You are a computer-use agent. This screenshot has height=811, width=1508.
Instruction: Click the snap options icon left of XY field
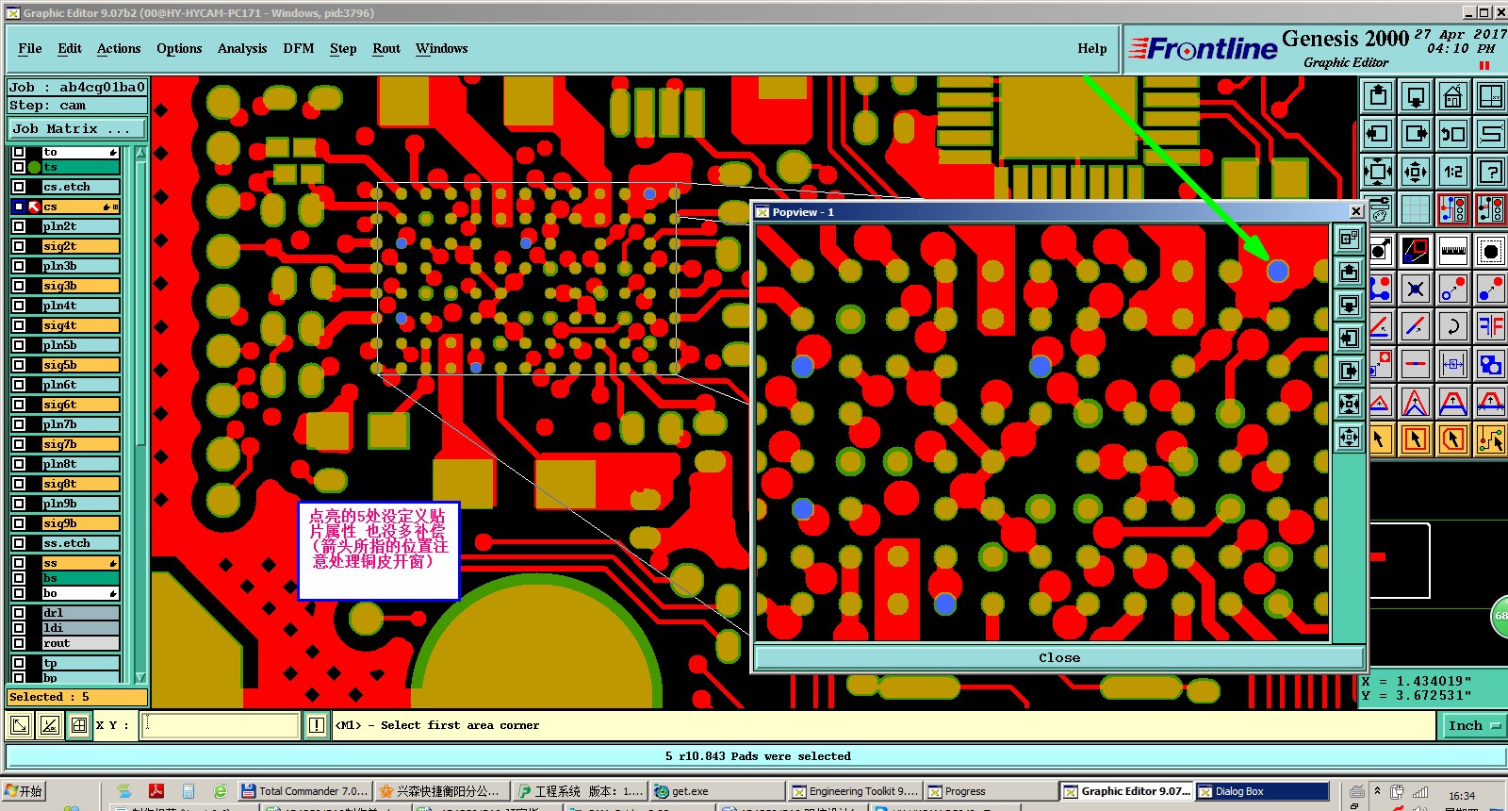coord(79,725)
